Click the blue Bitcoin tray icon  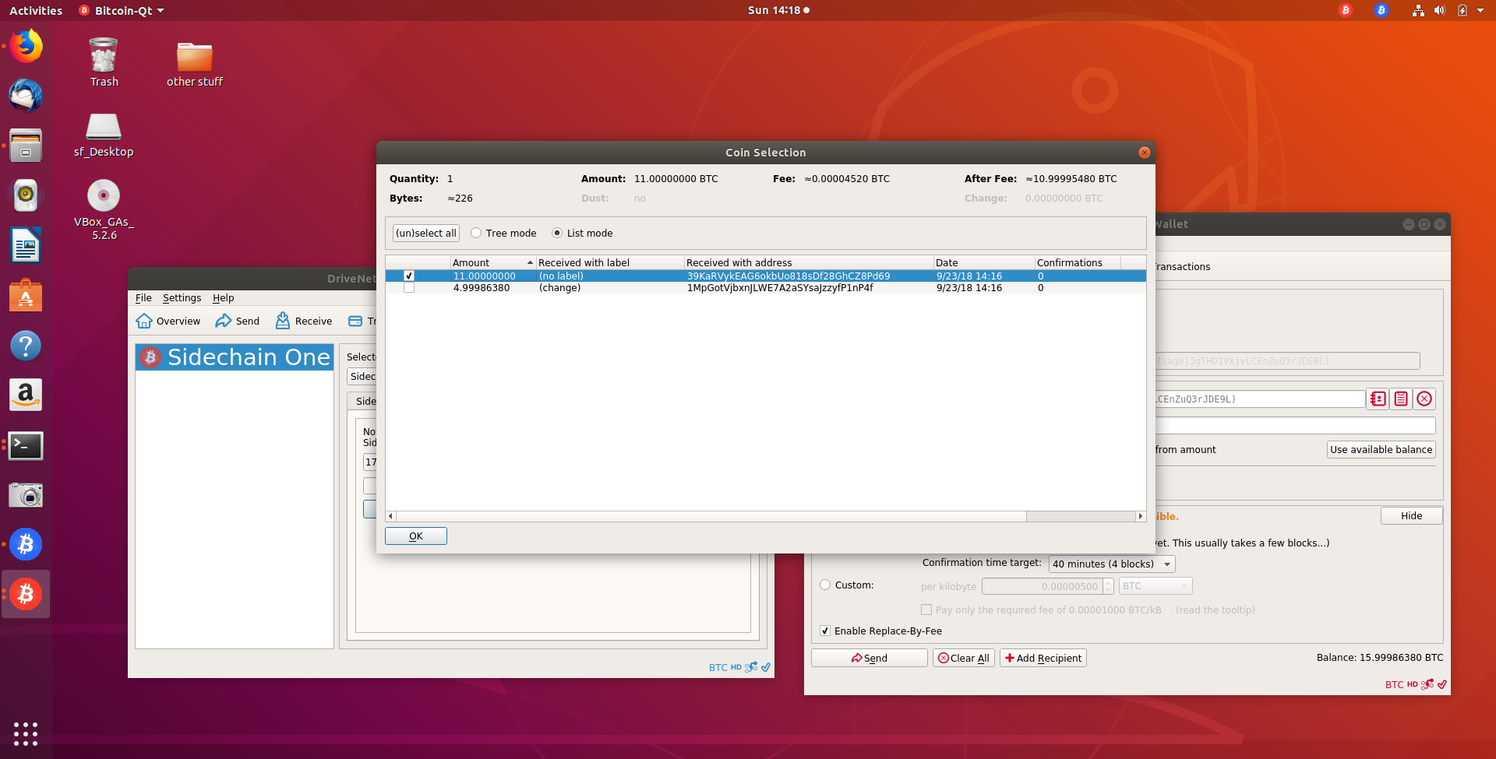click(1381, 10)
